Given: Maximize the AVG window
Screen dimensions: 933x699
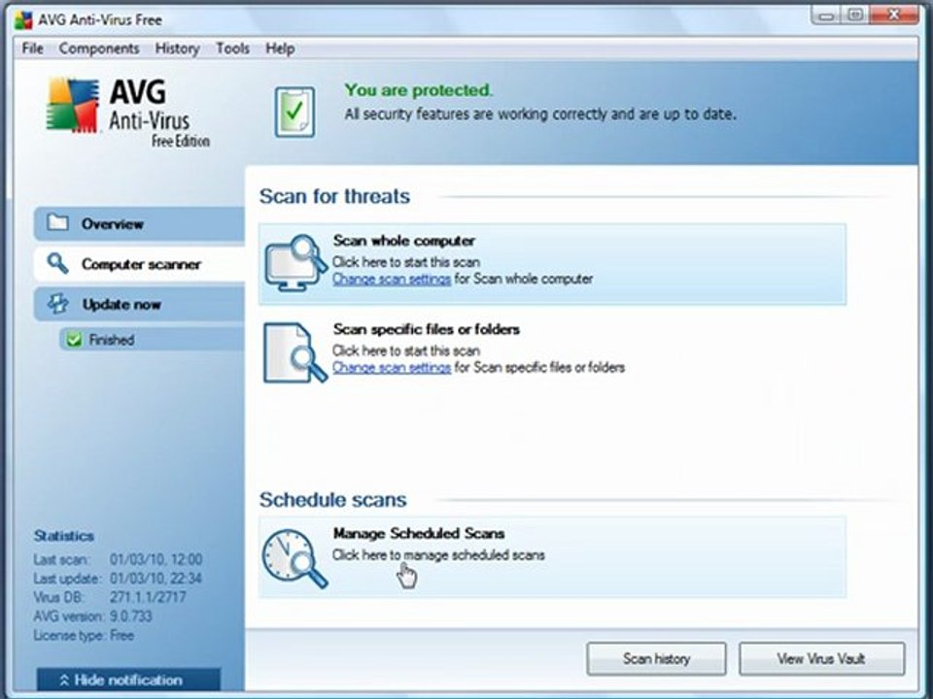Looking at the screenshot, I should pos(855,17).
